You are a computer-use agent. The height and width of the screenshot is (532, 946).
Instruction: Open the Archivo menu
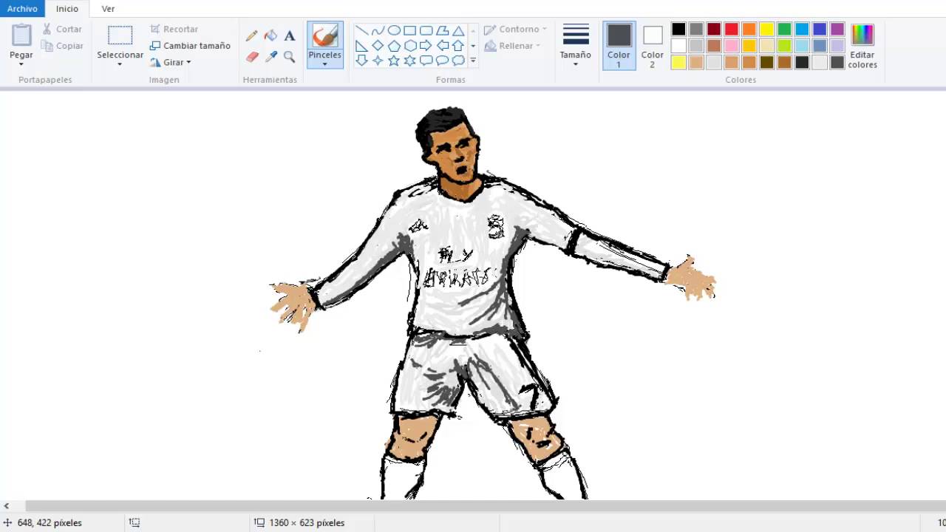click(21, 8)
